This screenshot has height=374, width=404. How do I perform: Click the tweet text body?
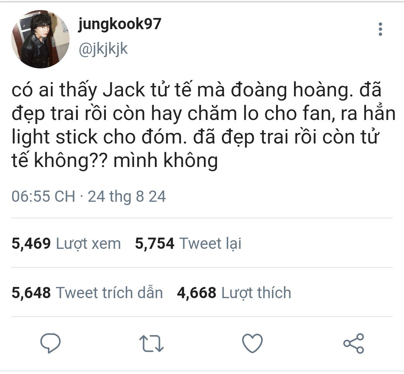(x=203, y=126)
